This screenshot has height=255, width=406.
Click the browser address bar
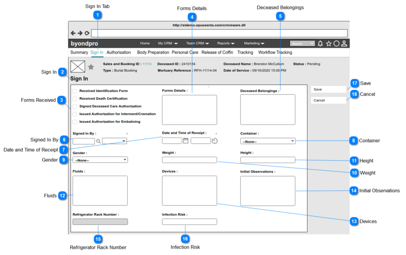click(x=219, y=33)
